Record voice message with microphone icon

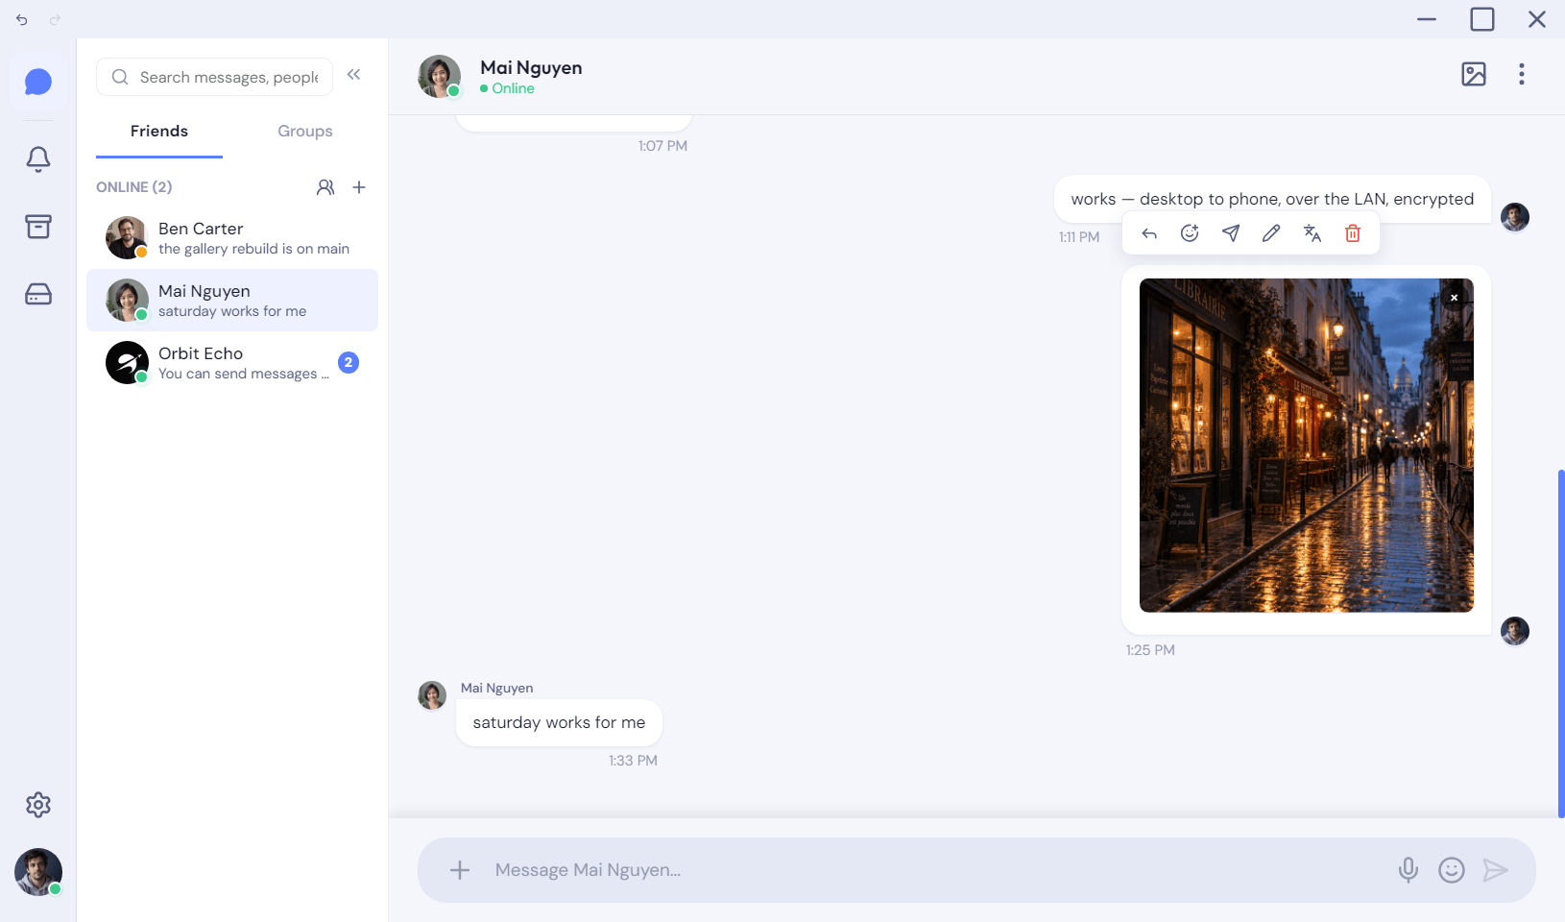[x=1408, y=870]
